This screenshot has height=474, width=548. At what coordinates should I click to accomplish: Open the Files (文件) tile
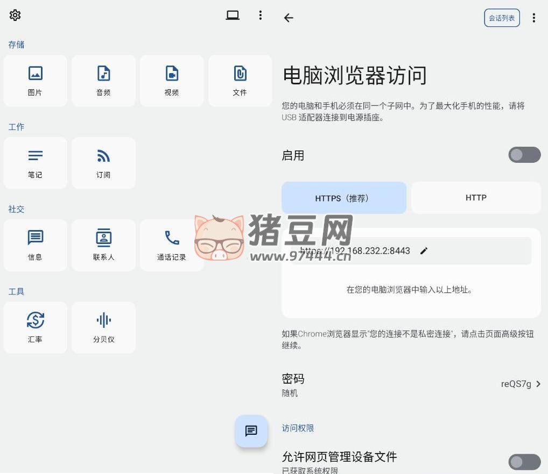coord(240,81)
